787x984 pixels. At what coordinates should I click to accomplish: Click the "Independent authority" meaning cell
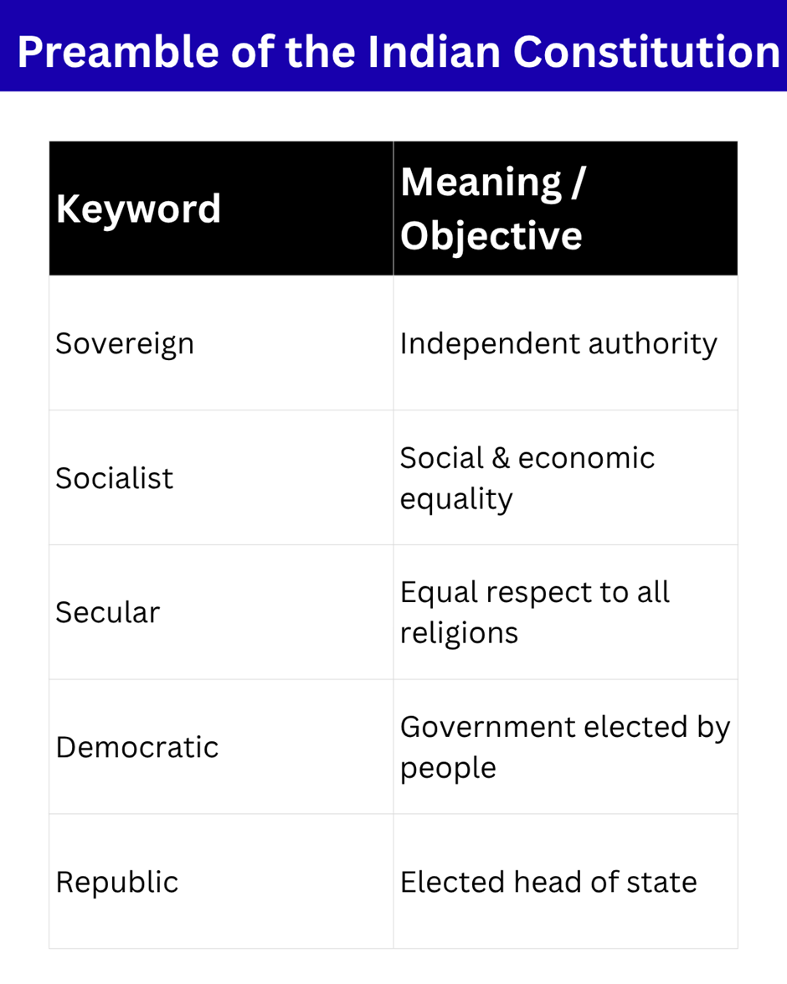coord(558,344)
